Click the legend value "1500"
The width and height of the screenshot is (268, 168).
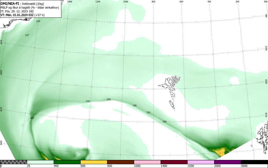tap(191, 166)
